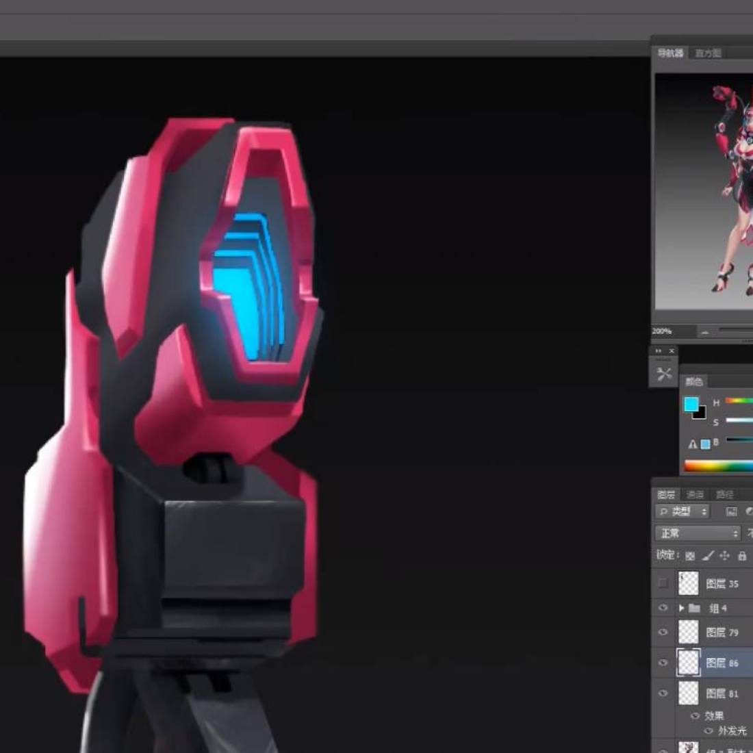Hide layer 图层 81

[x=663, y=693]
